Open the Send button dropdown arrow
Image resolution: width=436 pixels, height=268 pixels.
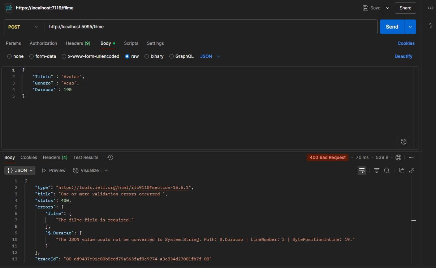click(410, 27)
